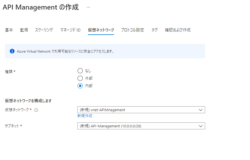Click the info tooltip icon next to 仮想ネットワーク
The width and height of the screenshot is (250, 160).
click(x=36, y=110)
